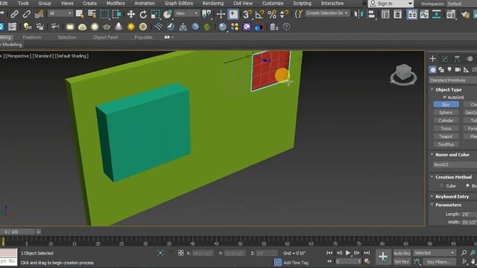477x268 pixels.
Task: Open the Key Filters dialog
Action: pos(439,261)
